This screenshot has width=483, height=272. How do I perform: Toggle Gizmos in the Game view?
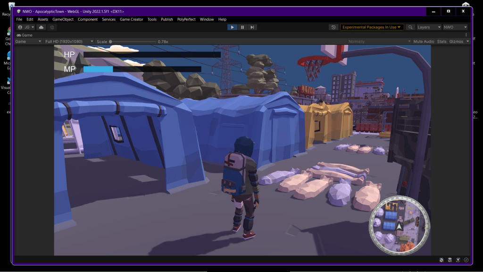(x=456, y=42)
